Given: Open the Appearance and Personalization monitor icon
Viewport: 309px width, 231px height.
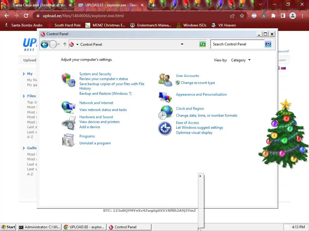Looking at the screenshot, I should click(x=165, y=97).
